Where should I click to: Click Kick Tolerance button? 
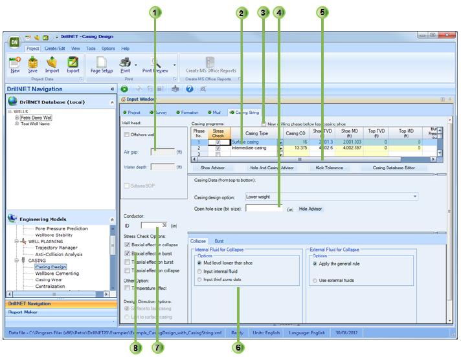click(330, 168)
